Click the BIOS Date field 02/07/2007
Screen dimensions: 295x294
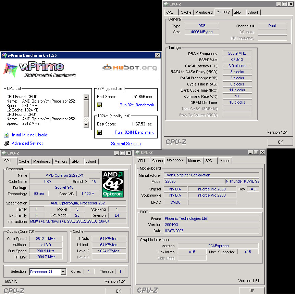pyautogui.click(x=211, y=231)
